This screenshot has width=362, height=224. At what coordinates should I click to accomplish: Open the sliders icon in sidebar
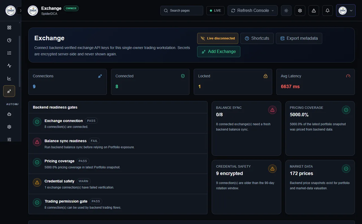tap(9, 139)
